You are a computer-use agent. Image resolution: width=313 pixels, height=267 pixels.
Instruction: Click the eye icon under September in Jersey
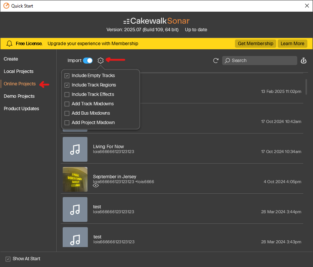click(96, 185)
